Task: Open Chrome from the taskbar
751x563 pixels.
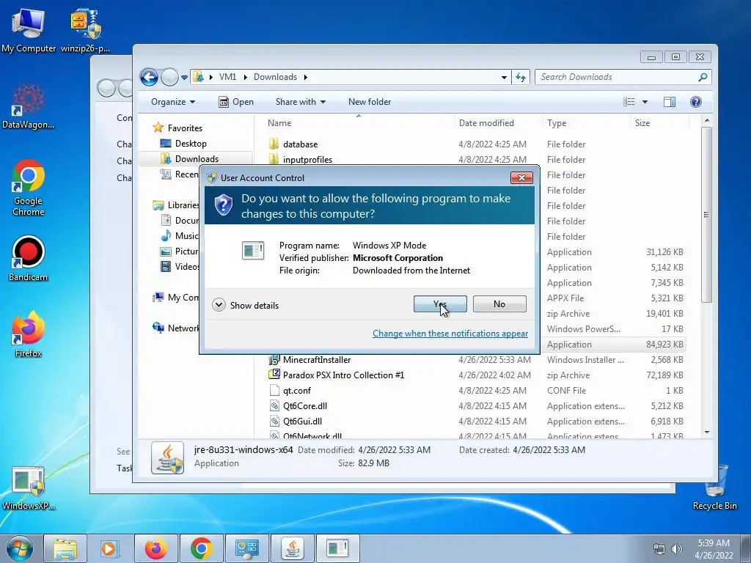Action: pos(201,548)
